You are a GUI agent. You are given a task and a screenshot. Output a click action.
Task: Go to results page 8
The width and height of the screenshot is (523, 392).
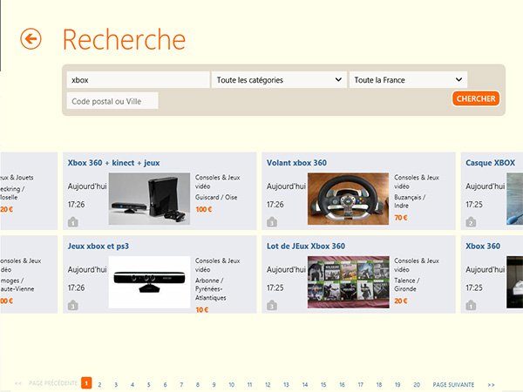(198, 384)
